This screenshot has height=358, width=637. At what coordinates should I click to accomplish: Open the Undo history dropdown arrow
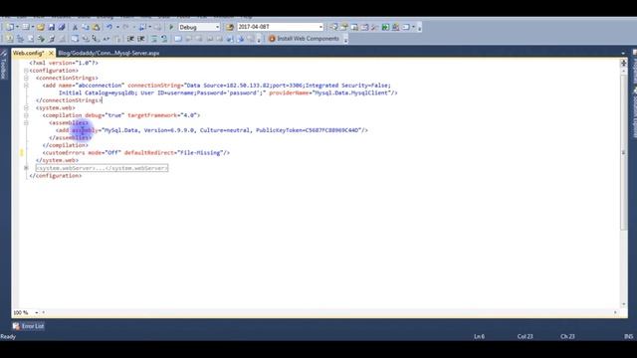117,27
